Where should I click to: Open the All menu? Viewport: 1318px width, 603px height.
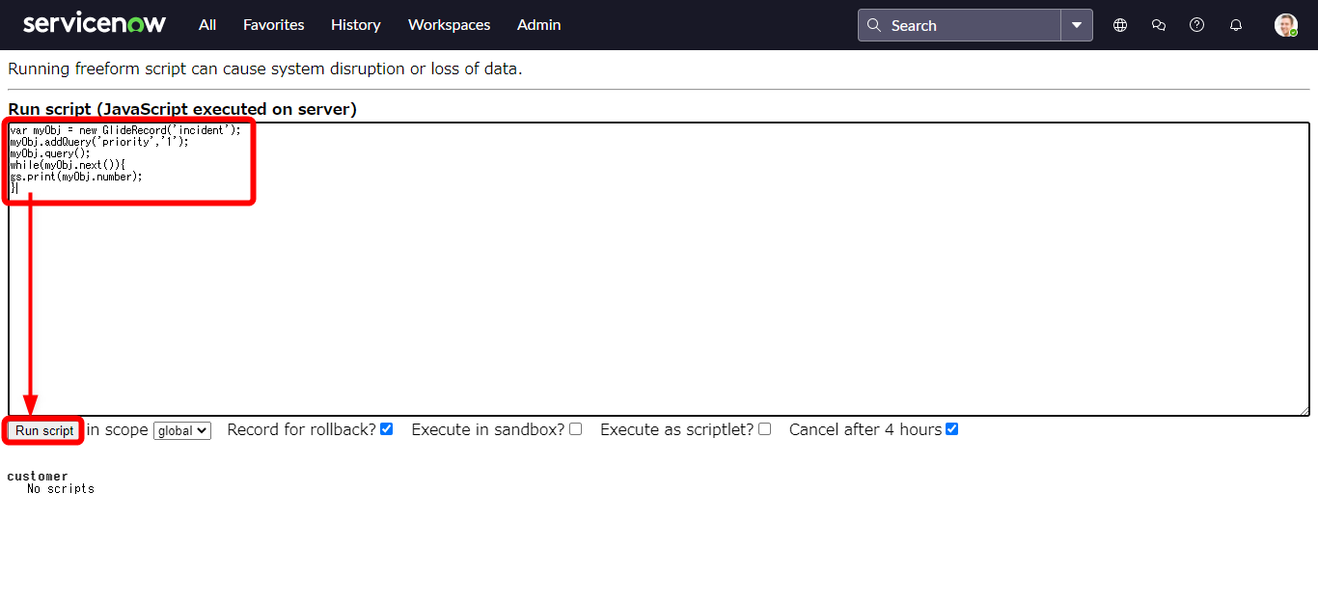(x=206, y=25)
